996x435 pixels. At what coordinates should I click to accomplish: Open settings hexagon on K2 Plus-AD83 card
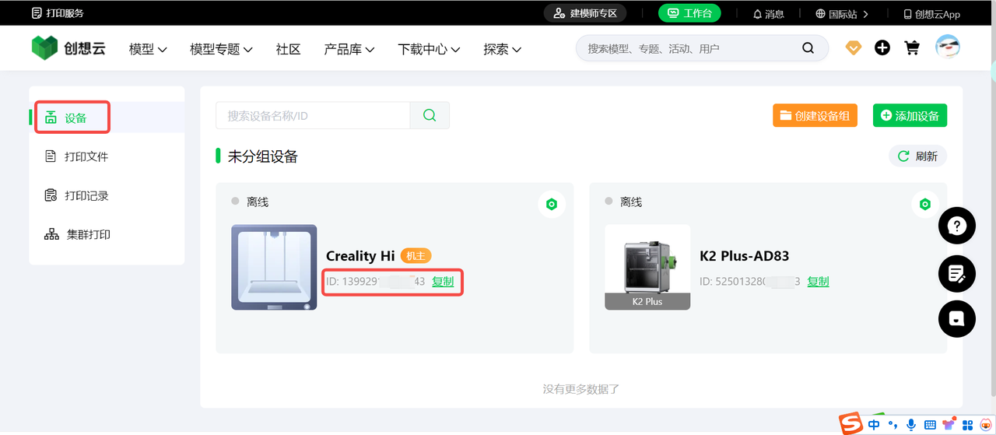[925, 204]
